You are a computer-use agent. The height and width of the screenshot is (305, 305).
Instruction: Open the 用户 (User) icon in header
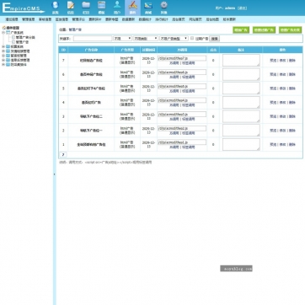[x=117, y=8]
